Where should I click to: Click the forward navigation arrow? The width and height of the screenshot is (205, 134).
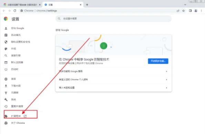9,11
